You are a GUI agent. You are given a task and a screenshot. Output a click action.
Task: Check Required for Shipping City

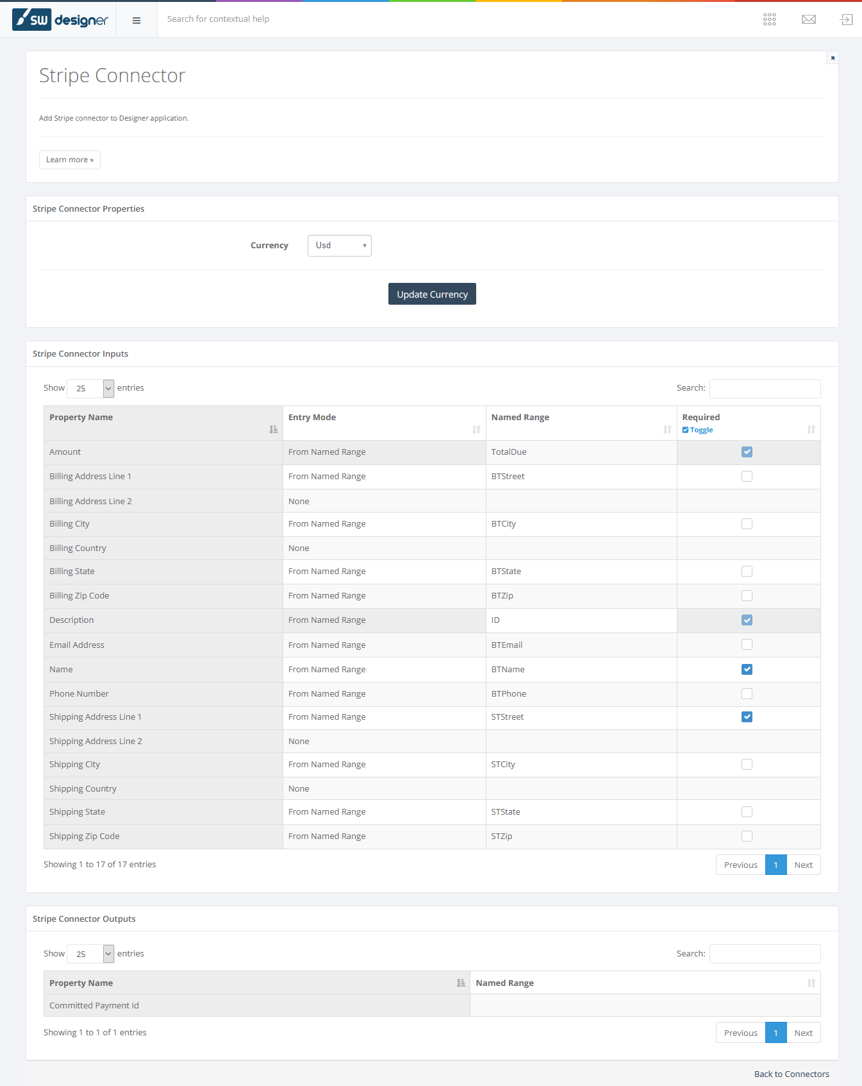(x=747, y=765)
